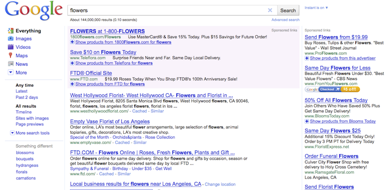
Task: Click the Search button
Action: point(288,10)
